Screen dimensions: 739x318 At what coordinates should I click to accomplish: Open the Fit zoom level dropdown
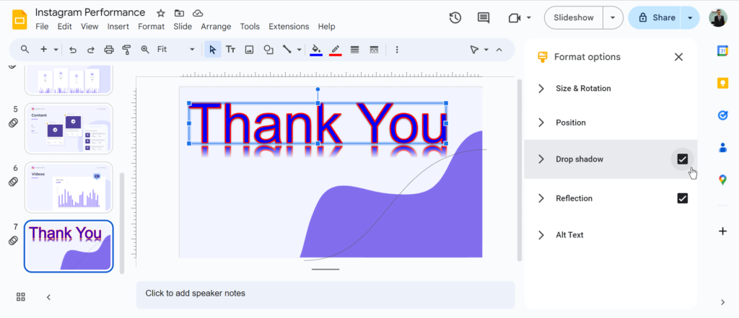tap(176, 50)
